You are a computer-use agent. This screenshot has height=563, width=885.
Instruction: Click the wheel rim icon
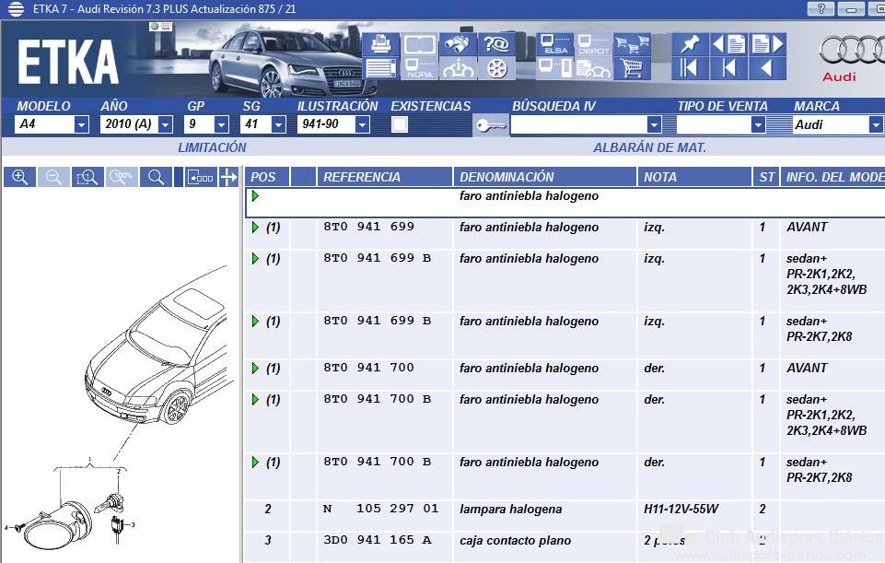496,68
